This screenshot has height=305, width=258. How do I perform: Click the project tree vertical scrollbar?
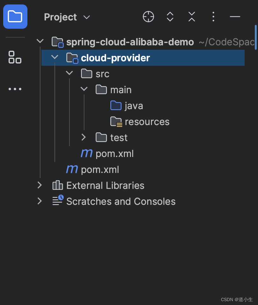(x=256, y=37)
